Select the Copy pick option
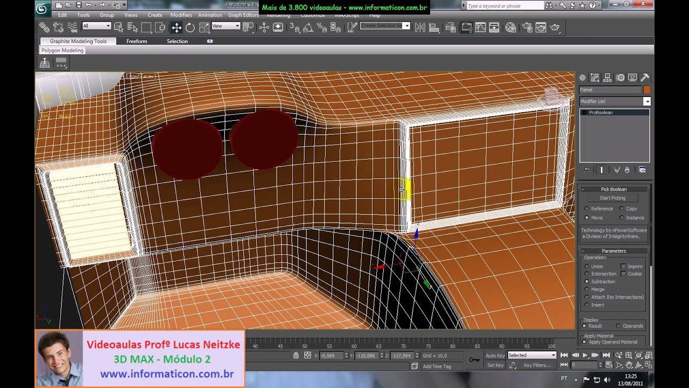This screenshot has height=388, width=689. (621, 209)
